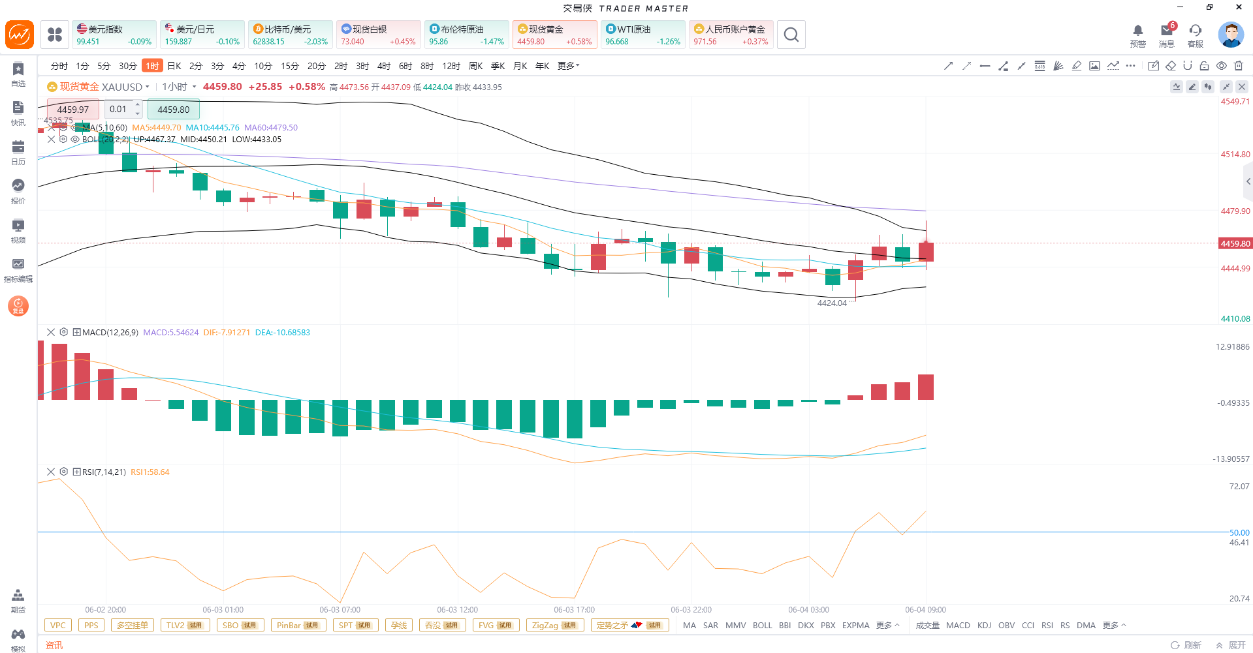Switch to the 周K timeframe tab
The width and height of the screenshot is (1253, 653).
point(476,66)
